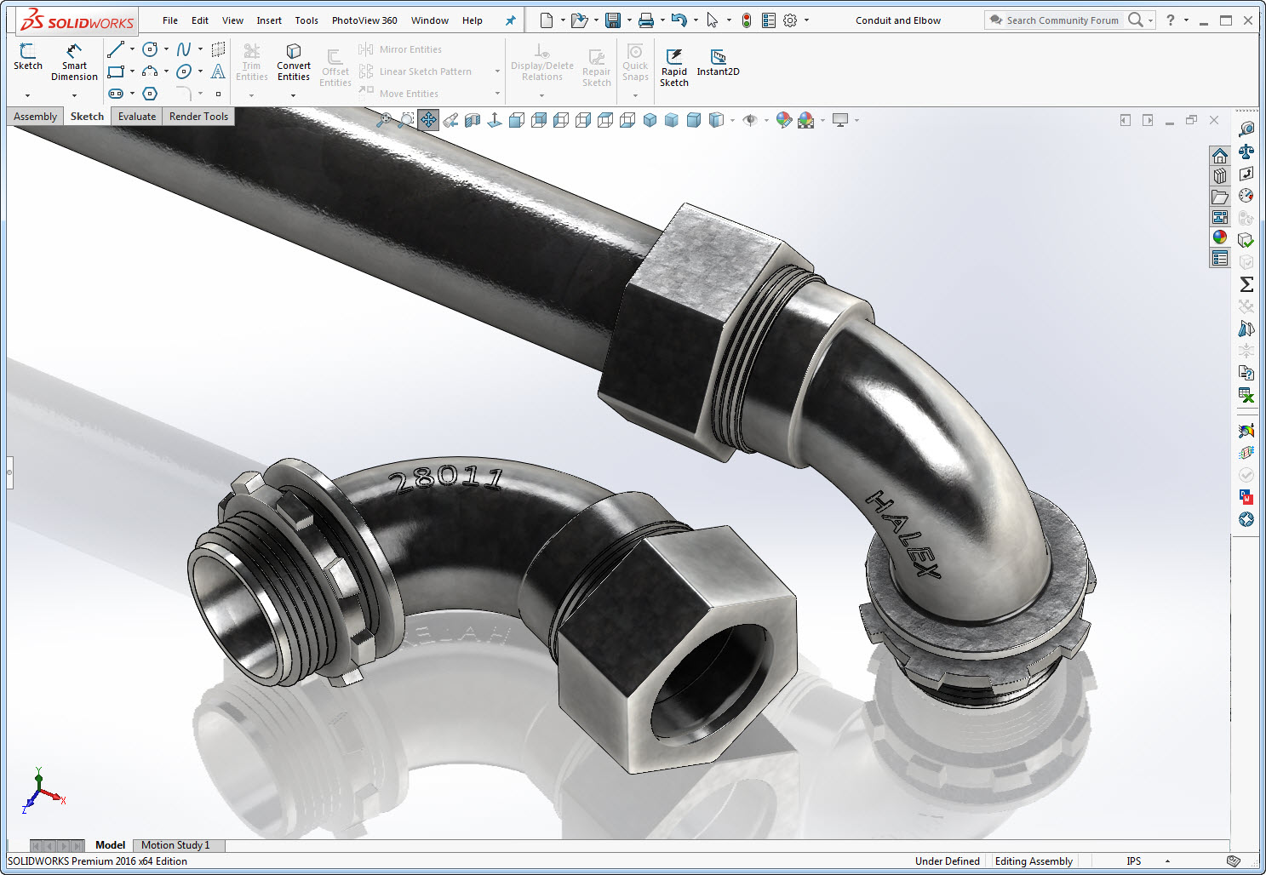Toggle Hide/Show Items eye icon

(750, 120)
